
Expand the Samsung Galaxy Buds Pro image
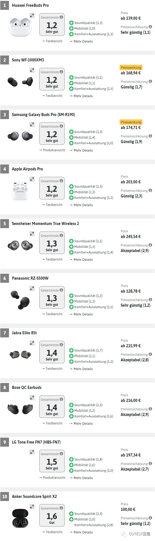[x=32, y=124]
